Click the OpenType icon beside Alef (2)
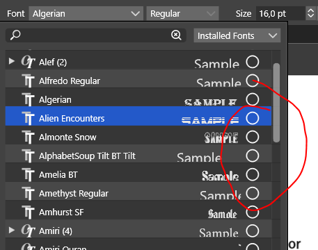This screenshot has height=250, width=318. [28, 62]
